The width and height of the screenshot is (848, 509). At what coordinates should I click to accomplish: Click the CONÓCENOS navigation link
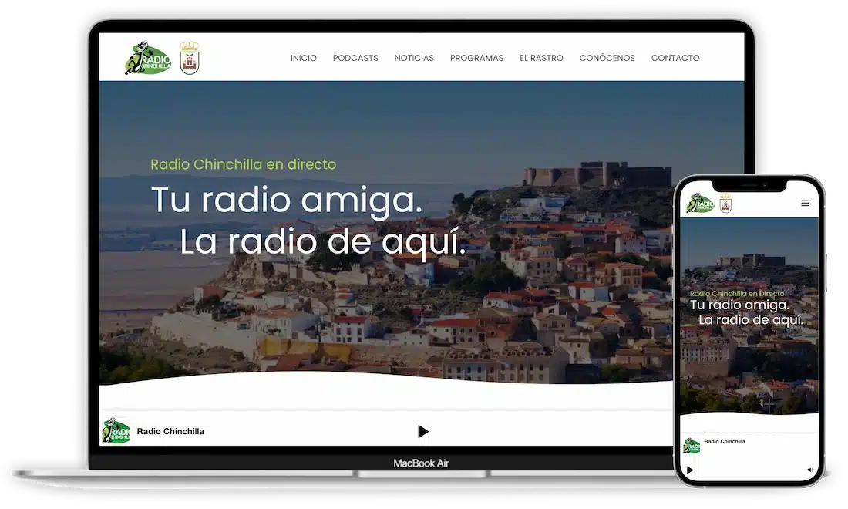coord(607,58)
